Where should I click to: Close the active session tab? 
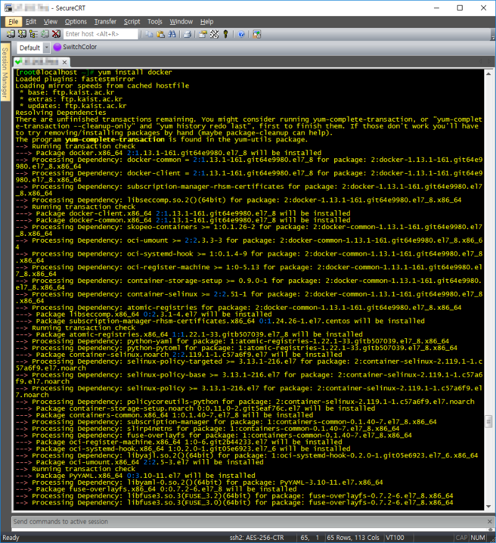(x=63, y=63)
